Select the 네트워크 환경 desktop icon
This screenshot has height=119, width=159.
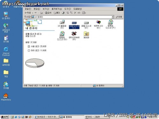coord(6,28)
